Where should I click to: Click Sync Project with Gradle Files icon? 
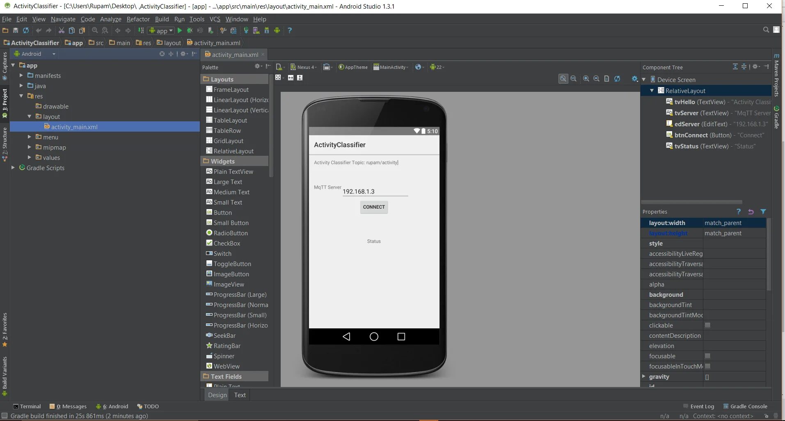246,30
